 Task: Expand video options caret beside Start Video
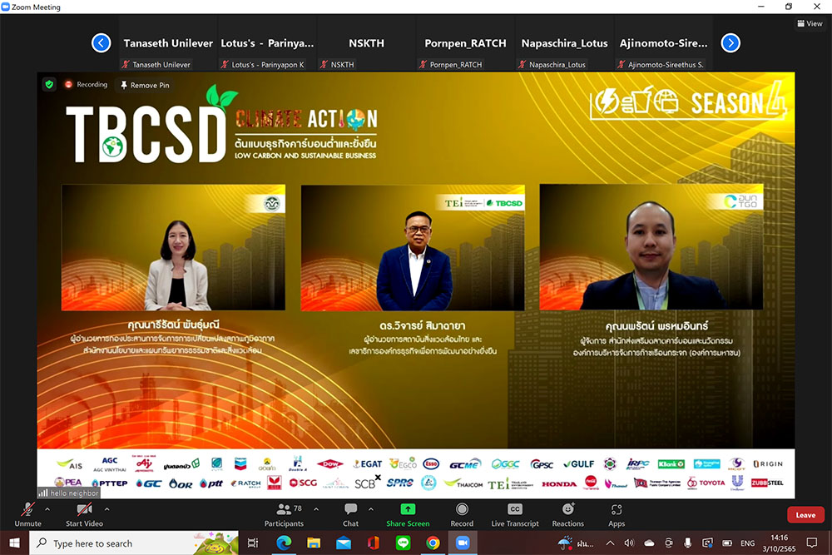(x=106, y=509)
